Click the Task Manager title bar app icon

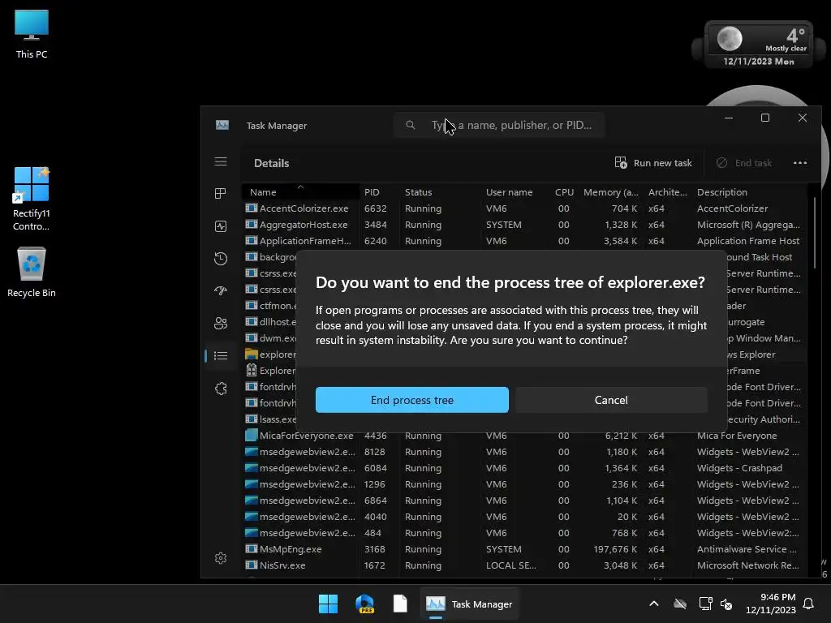pyautogui.click(x=222, y=125)
